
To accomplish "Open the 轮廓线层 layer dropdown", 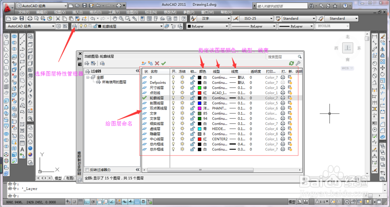I will 161,26.
